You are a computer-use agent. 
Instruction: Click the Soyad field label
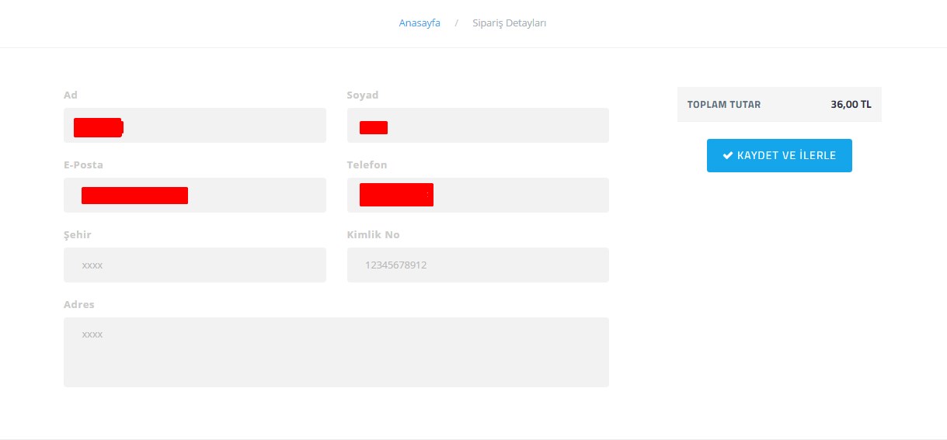click(x=362, y=95)
